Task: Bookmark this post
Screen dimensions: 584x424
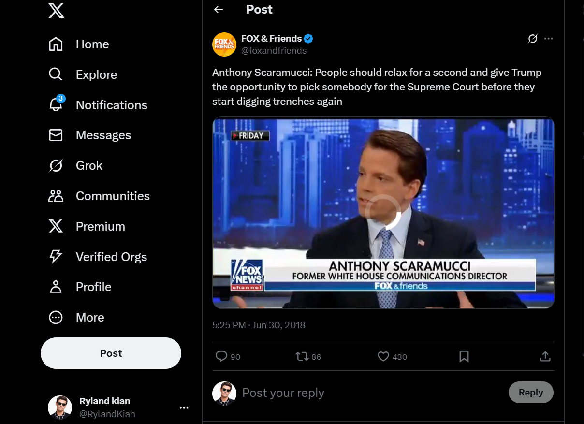Action: [464, 357]
